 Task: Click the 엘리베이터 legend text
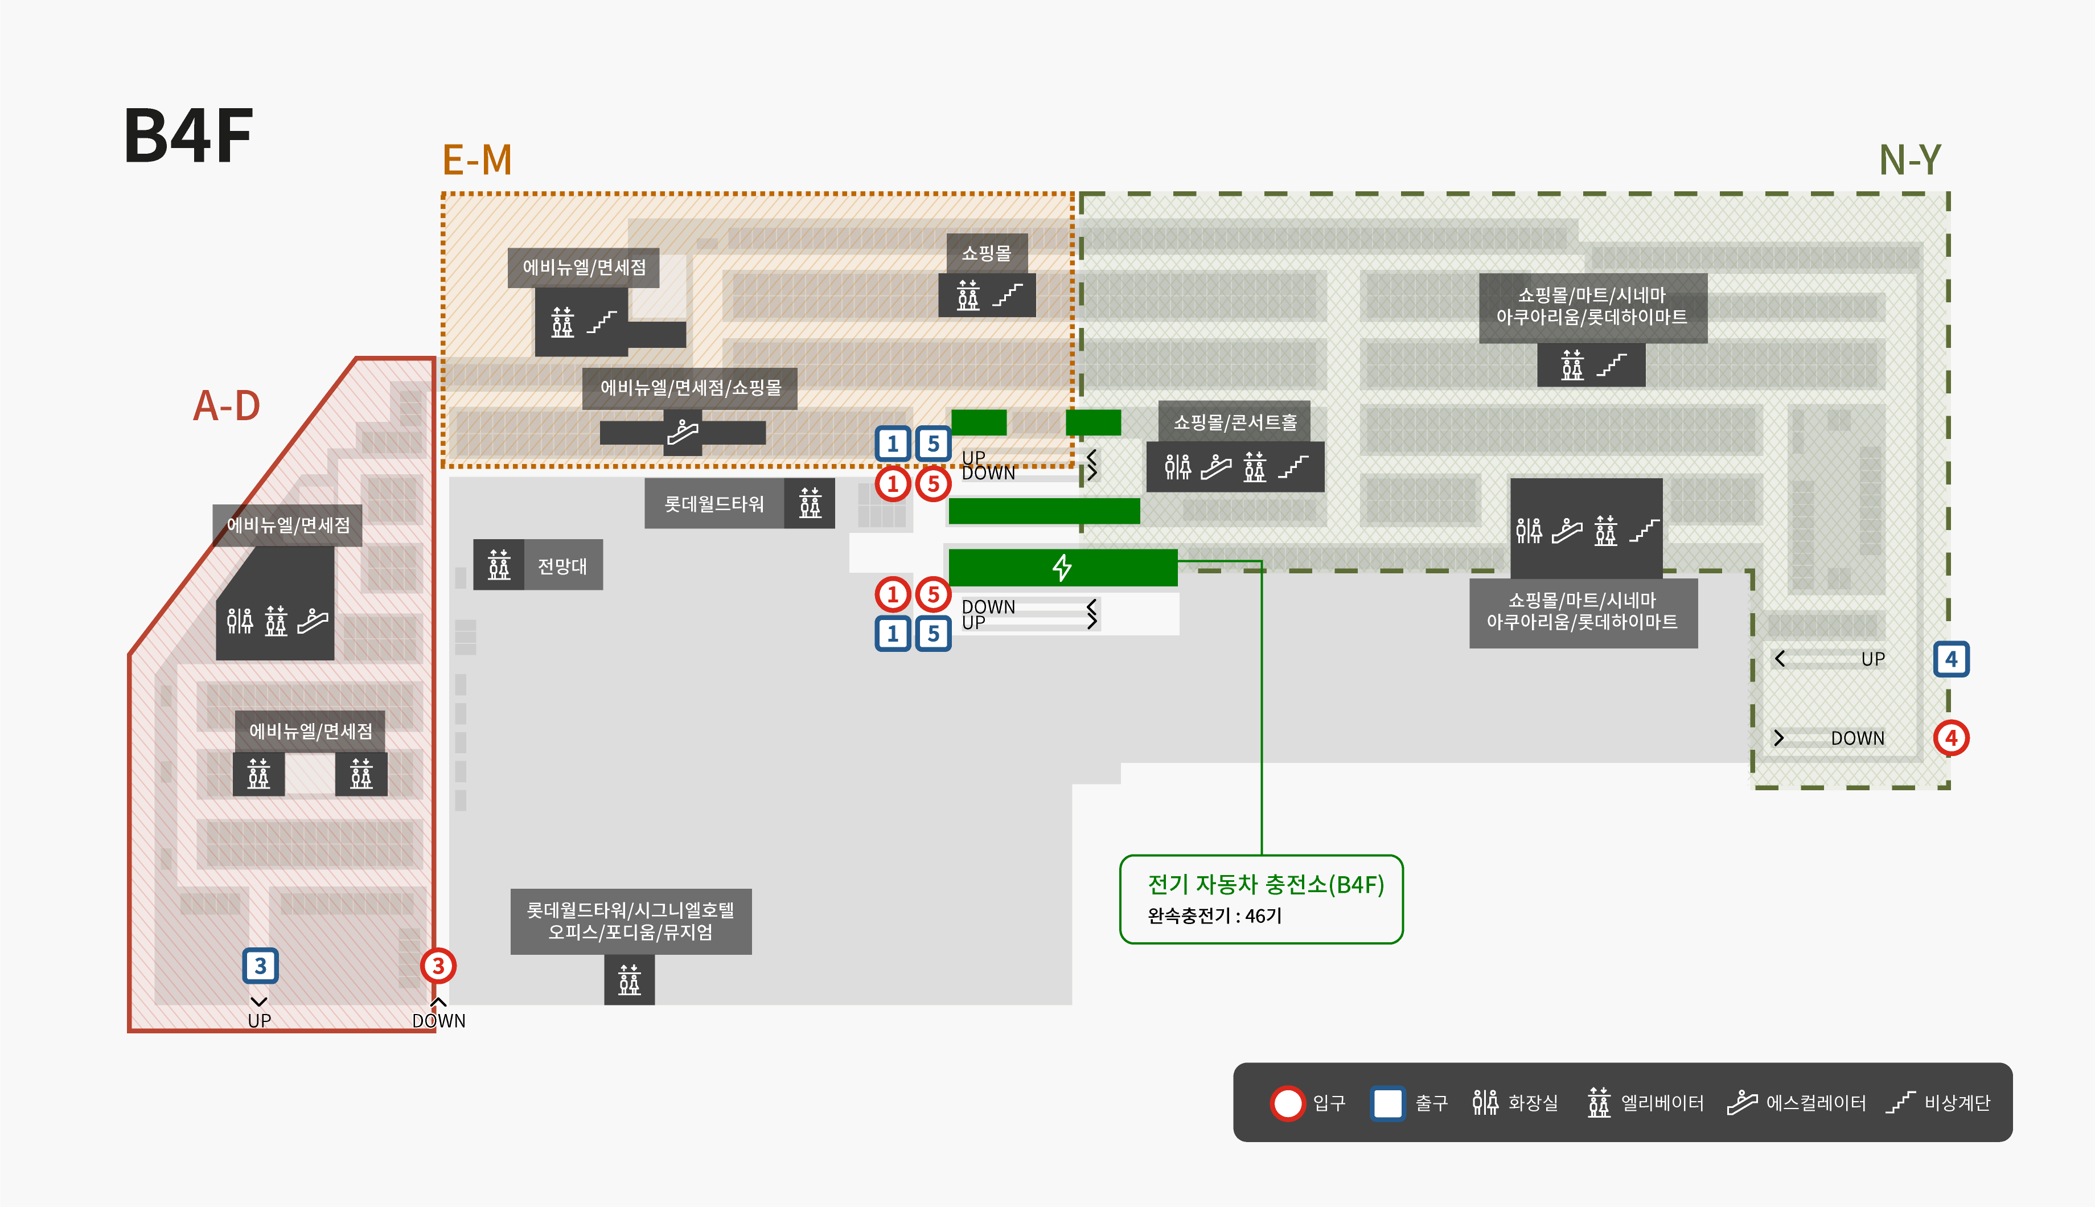[1662, 1103]
